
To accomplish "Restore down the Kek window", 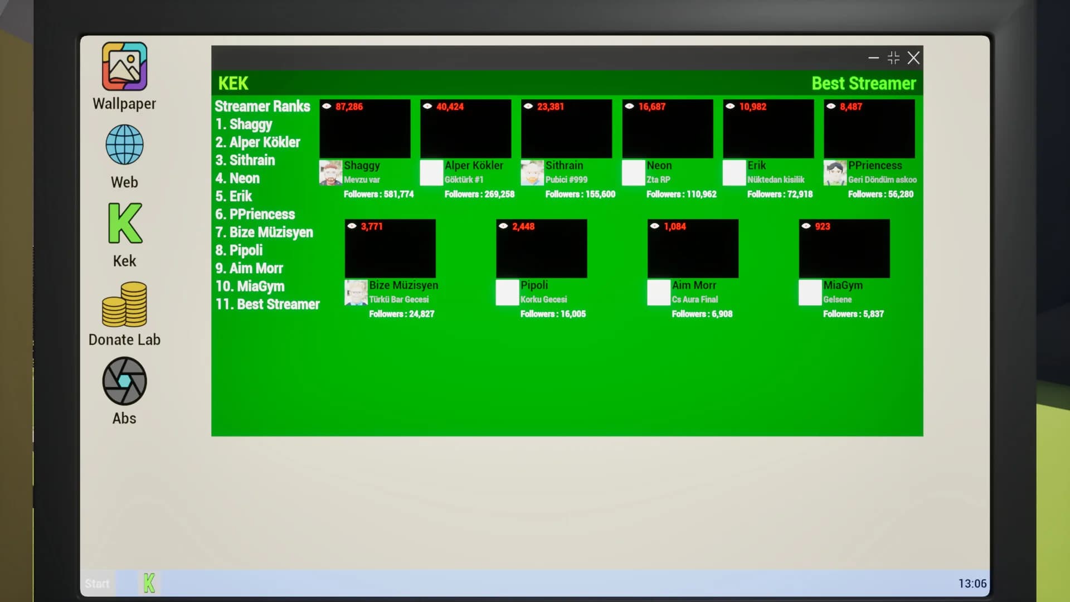I will 893,57.
